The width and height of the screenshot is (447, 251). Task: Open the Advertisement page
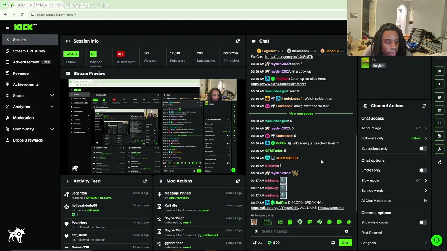click(x=30, y=62)
